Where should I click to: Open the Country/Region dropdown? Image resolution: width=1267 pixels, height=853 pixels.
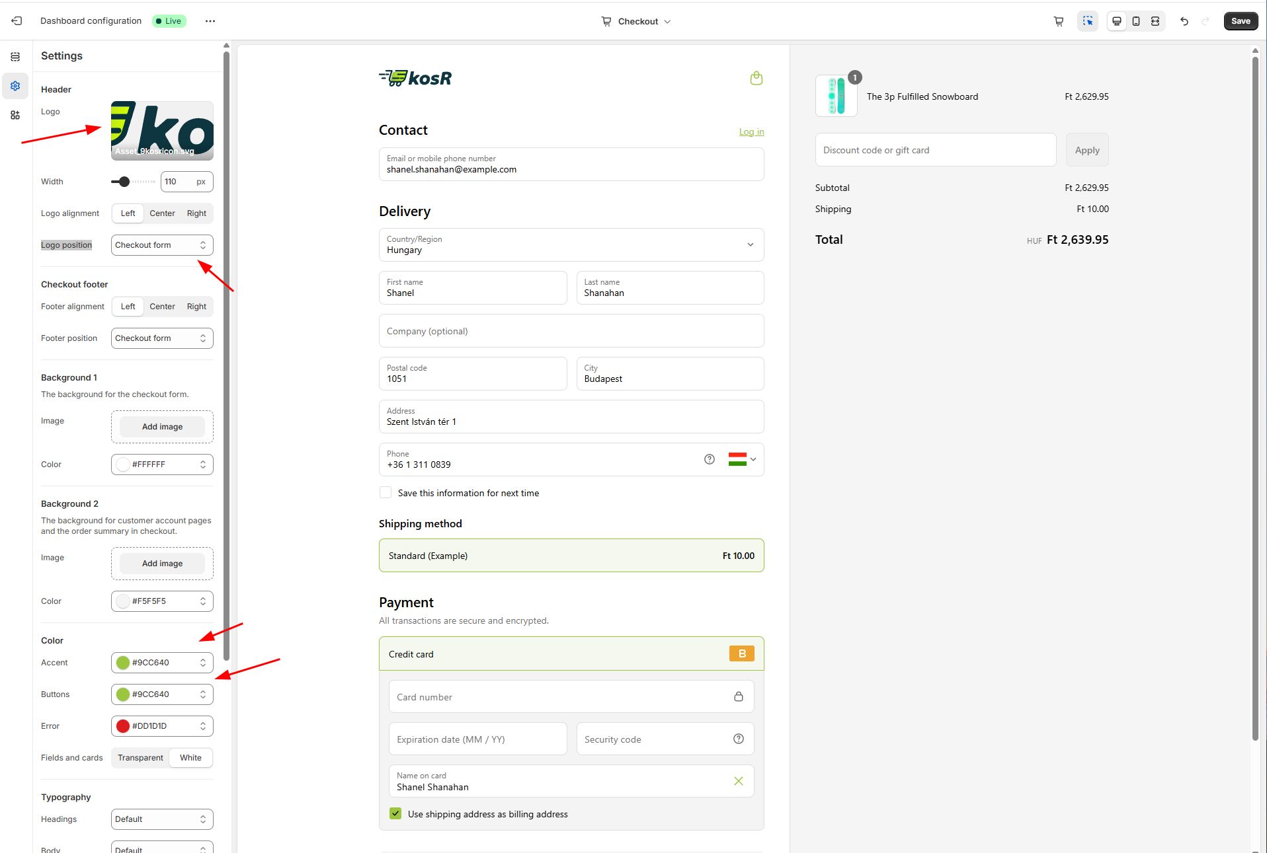(571, 244)
